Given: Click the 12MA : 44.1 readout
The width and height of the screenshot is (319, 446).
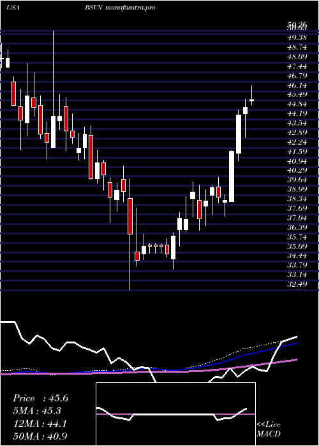Looking at the screenshot, I should (x=40, y=424).
